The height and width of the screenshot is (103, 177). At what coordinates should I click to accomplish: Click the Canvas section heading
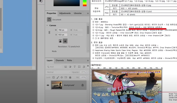pyautogui.click(x=53, y=25)
